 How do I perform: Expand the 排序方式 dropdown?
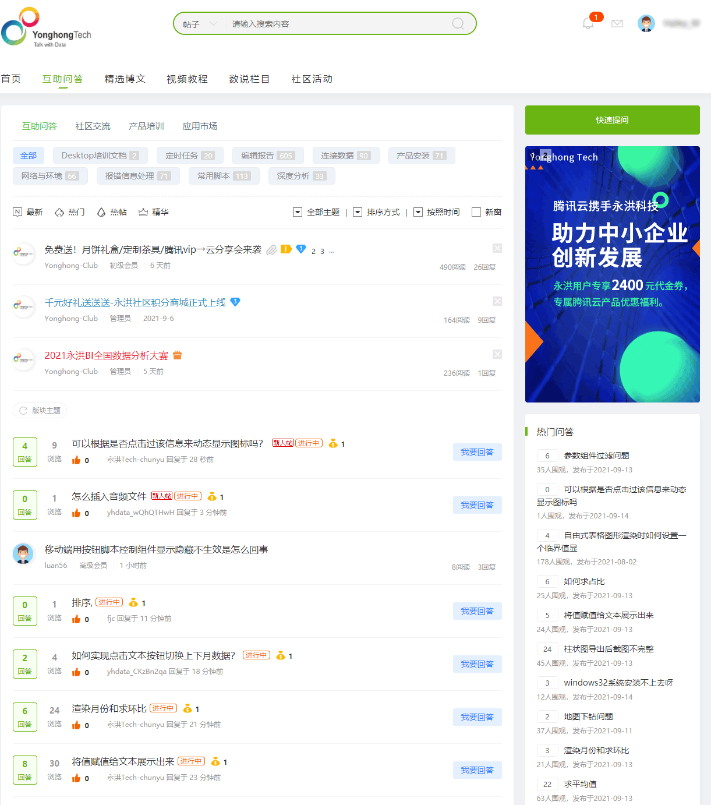(358, 212)
